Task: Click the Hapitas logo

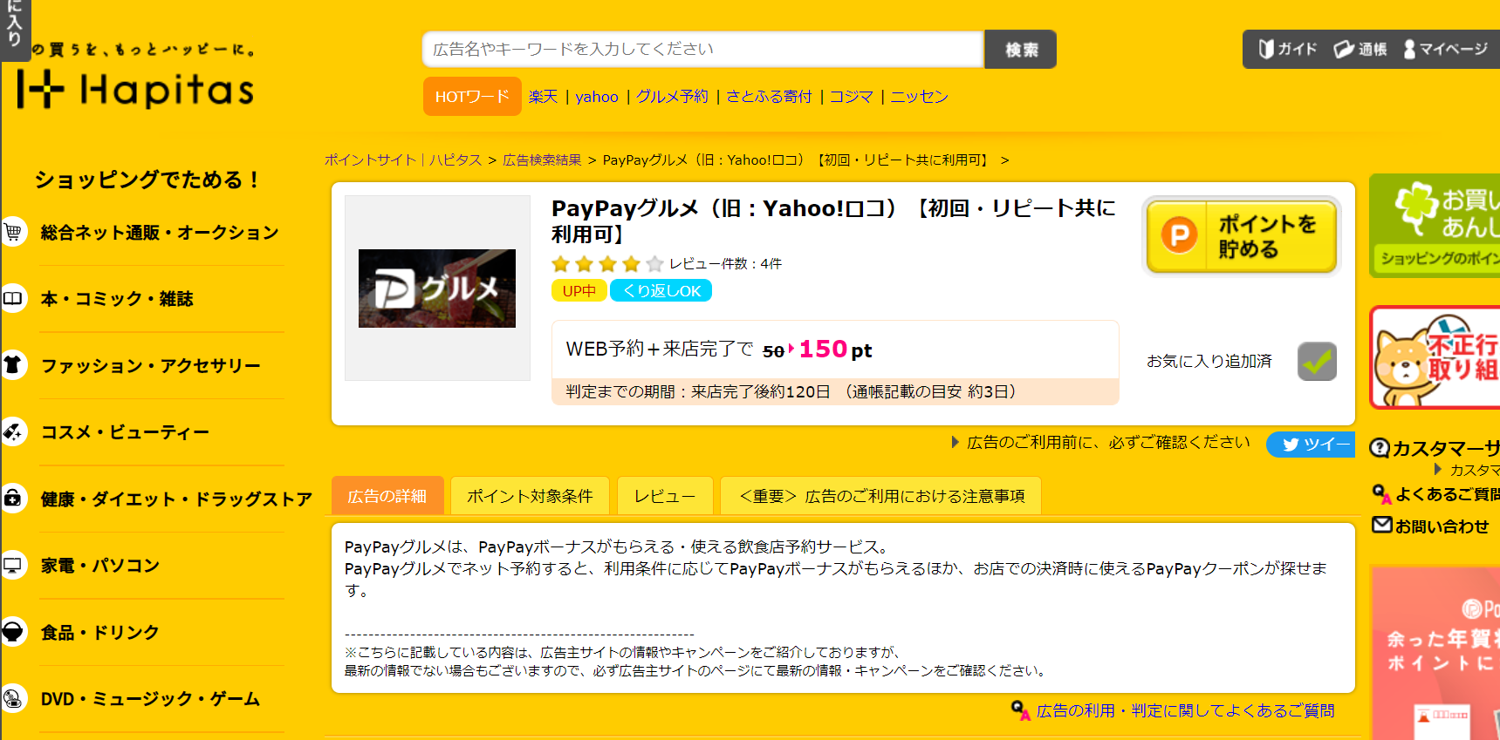Action: pyautogui.click(x=135, y=89)
